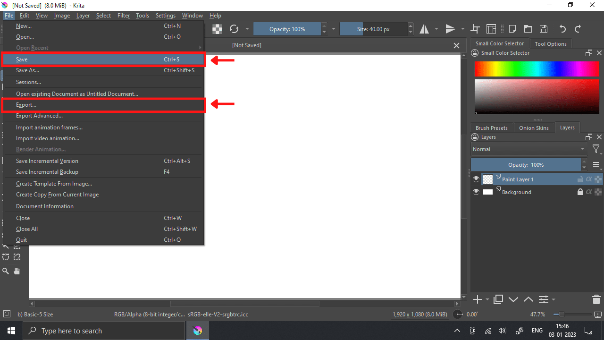Select Export Advanced... menu entry

pos(103,116)
